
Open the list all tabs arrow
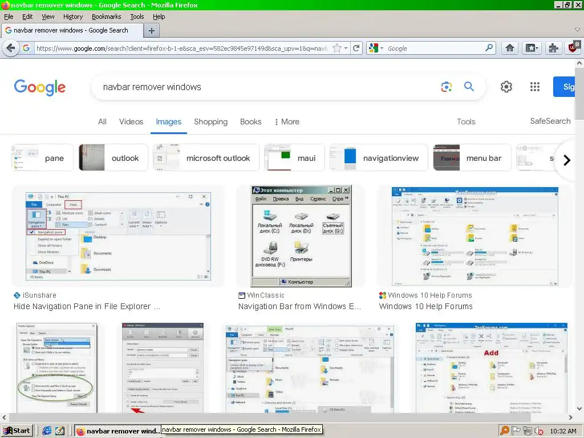pyautogui.click(x=577, y=30)
